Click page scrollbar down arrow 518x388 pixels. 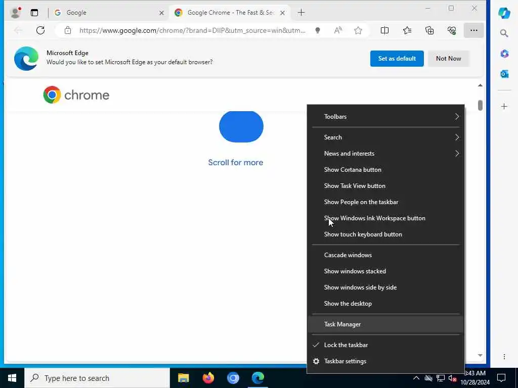point(480,355)
